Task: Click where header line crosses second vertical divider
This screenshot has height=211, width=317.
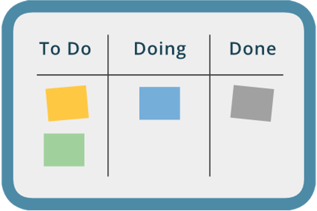Action: click(x=210, y=75)
